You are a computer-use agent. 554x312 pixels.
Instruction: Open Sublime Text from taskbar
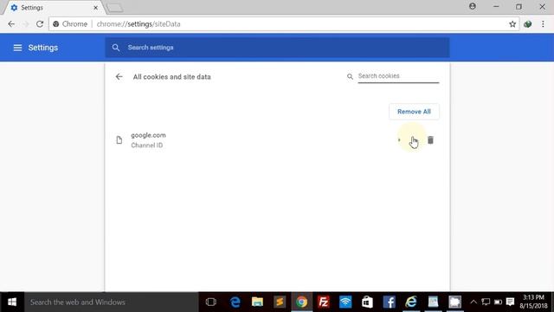tap(280, 302)
